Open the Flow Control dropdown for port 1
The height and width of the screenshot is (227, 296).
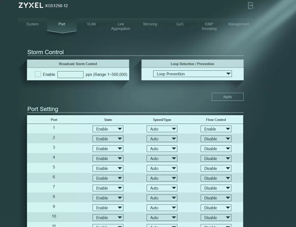click(216, 129)
